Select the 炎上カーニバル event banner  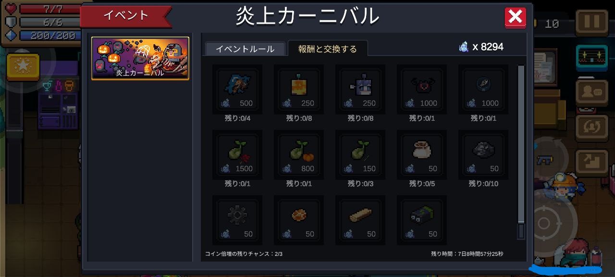(140, 58)
